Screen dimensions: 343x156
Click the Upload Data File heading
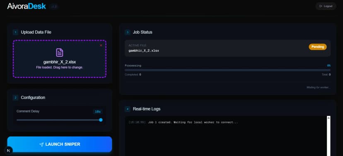click(36, 32)
